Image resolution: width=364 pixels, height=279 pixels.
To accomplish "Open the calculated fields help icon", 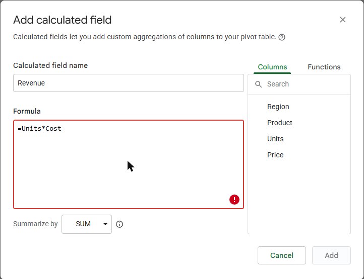I will click(282, 37).
